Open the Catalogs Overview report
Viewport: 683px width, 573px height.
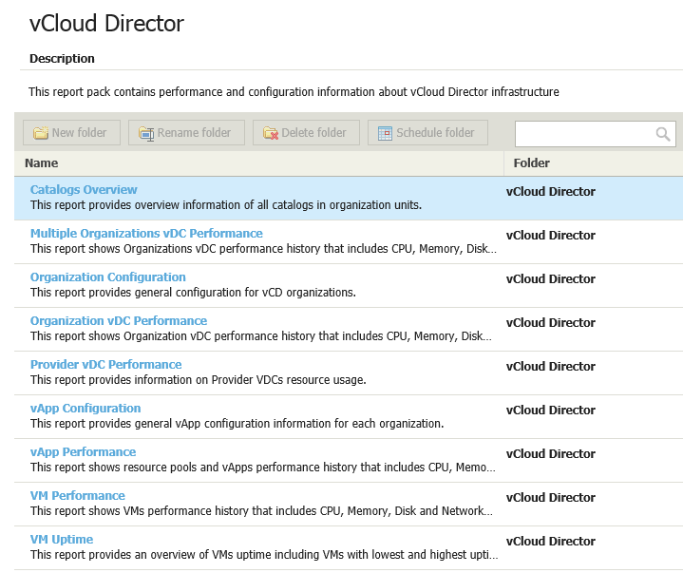click(x=84, y=189)
